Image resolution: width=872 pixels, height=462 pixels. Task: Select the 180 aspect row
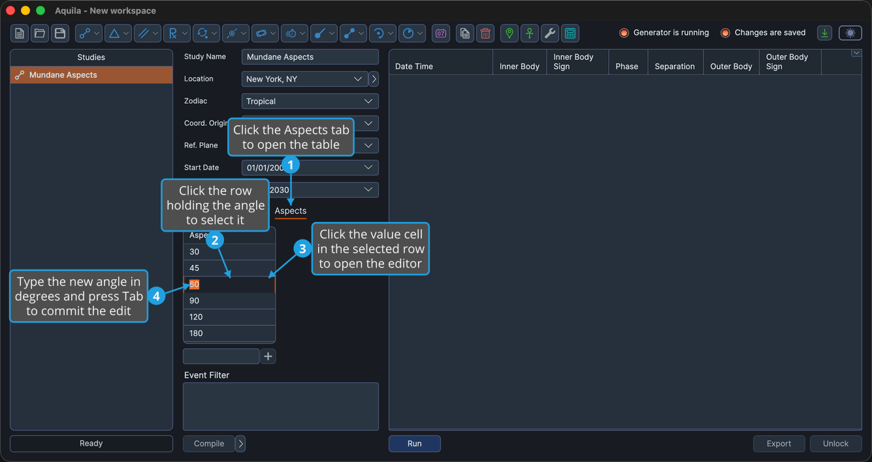229,333
